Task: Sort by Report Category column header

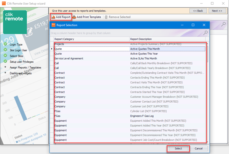Action: [91, 39]
